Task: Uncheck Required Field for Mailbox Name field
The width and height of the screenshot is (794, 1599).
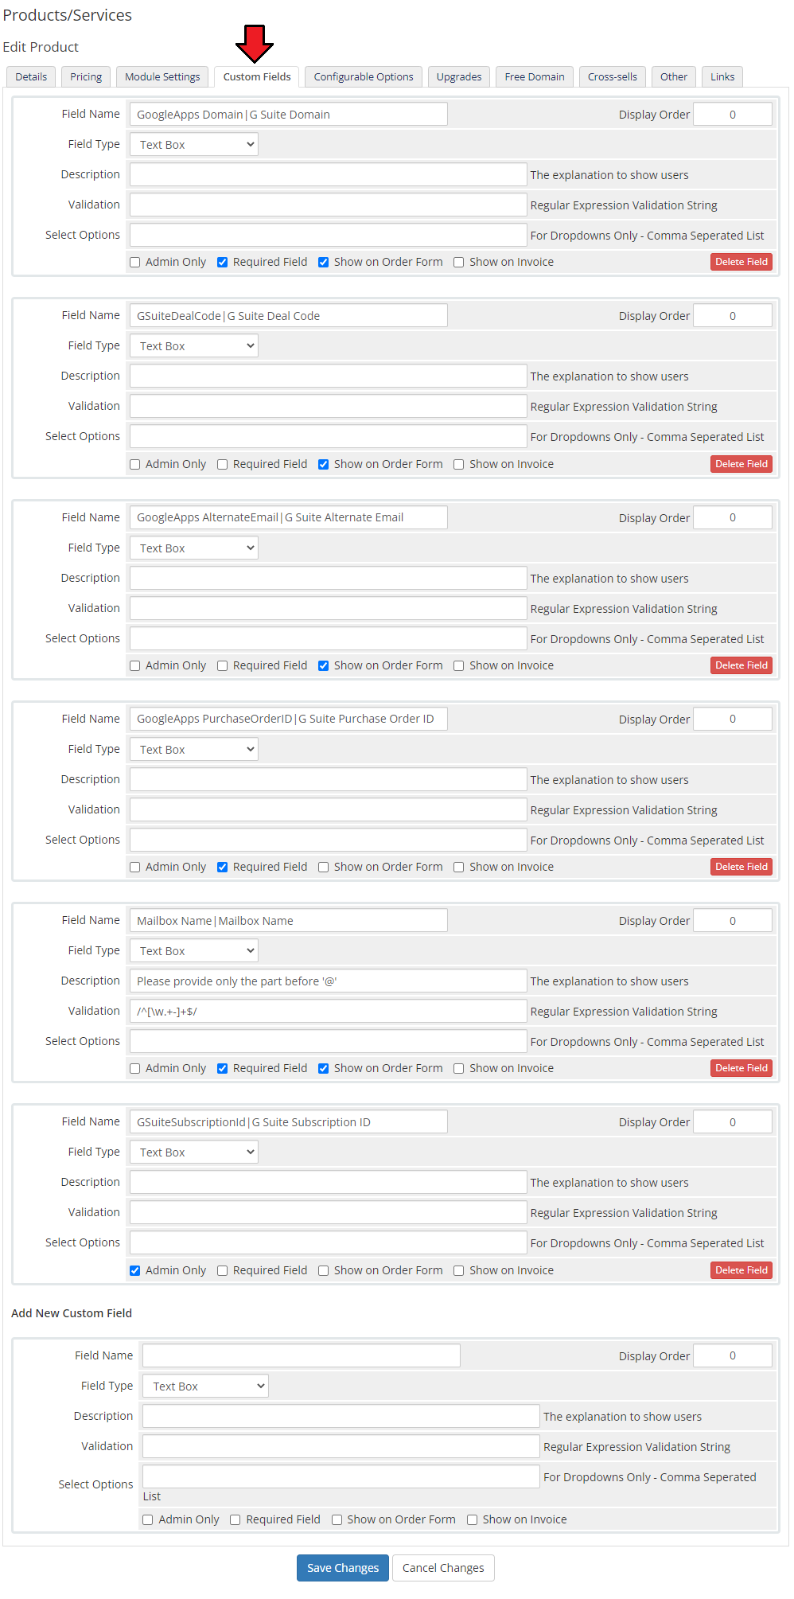Action: (223, 1069)
